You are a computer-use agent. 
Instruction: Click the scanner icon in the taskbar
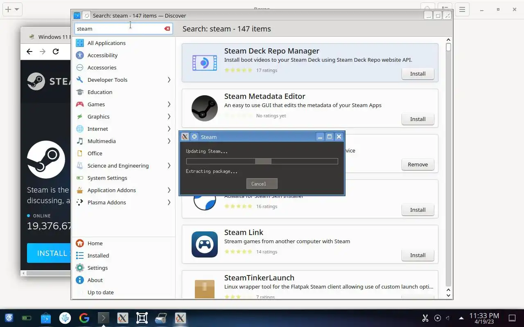click(x=161, y=318)
